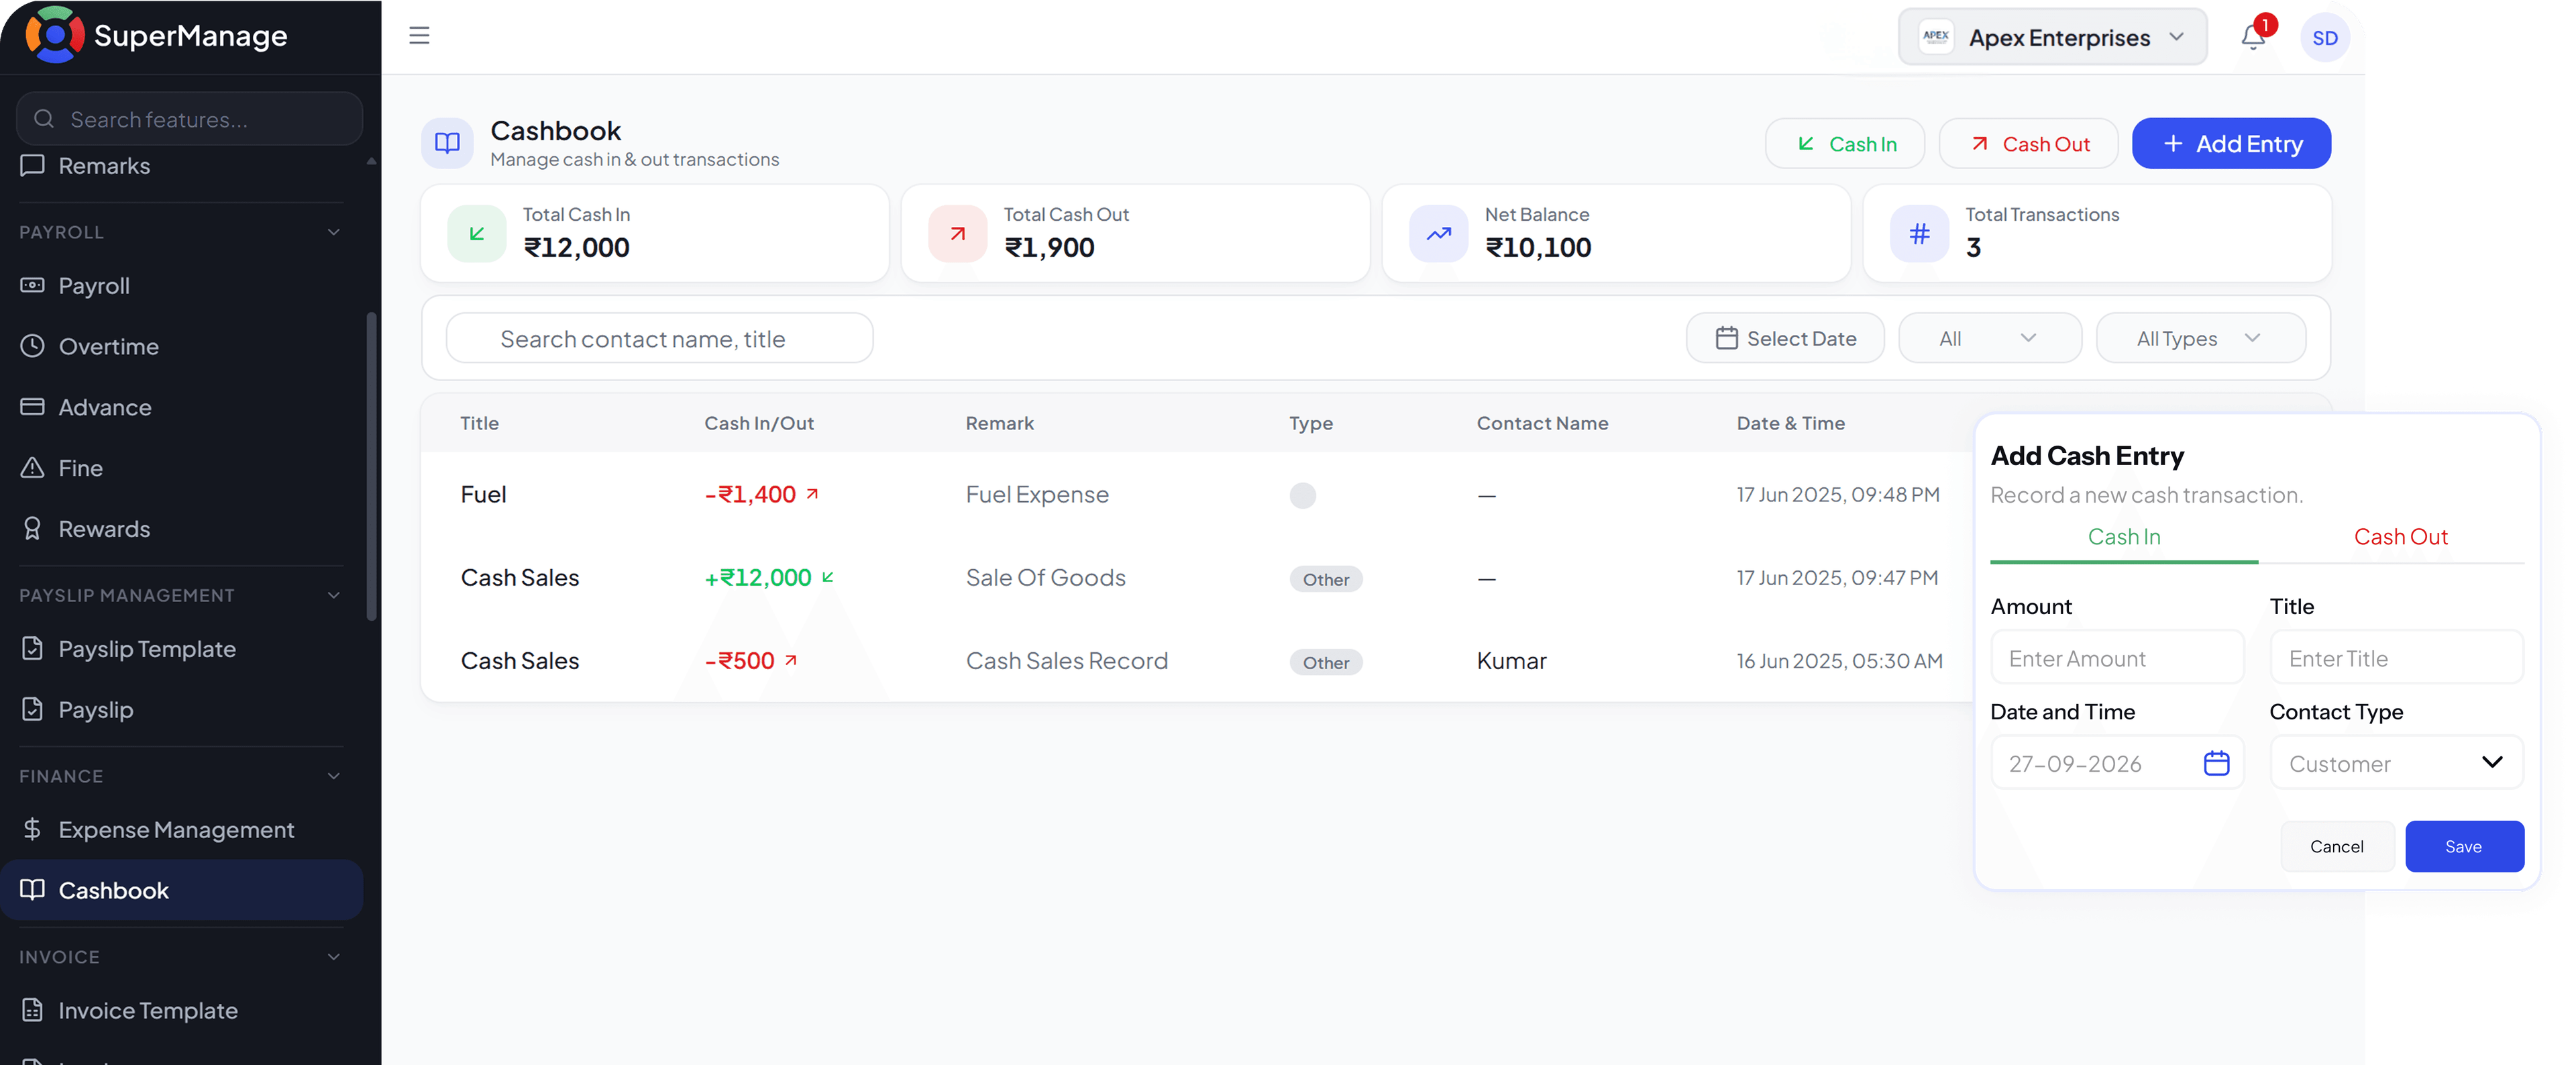Switch to the Cash In tab in Add Cash Entry
The image size is (2576, 1065).
2123,537
